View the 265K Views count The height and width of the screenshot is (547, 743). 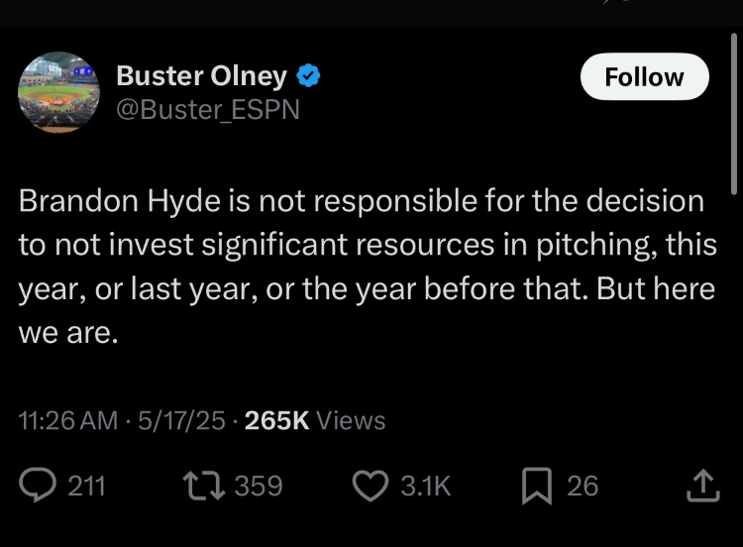coord(315,420)
